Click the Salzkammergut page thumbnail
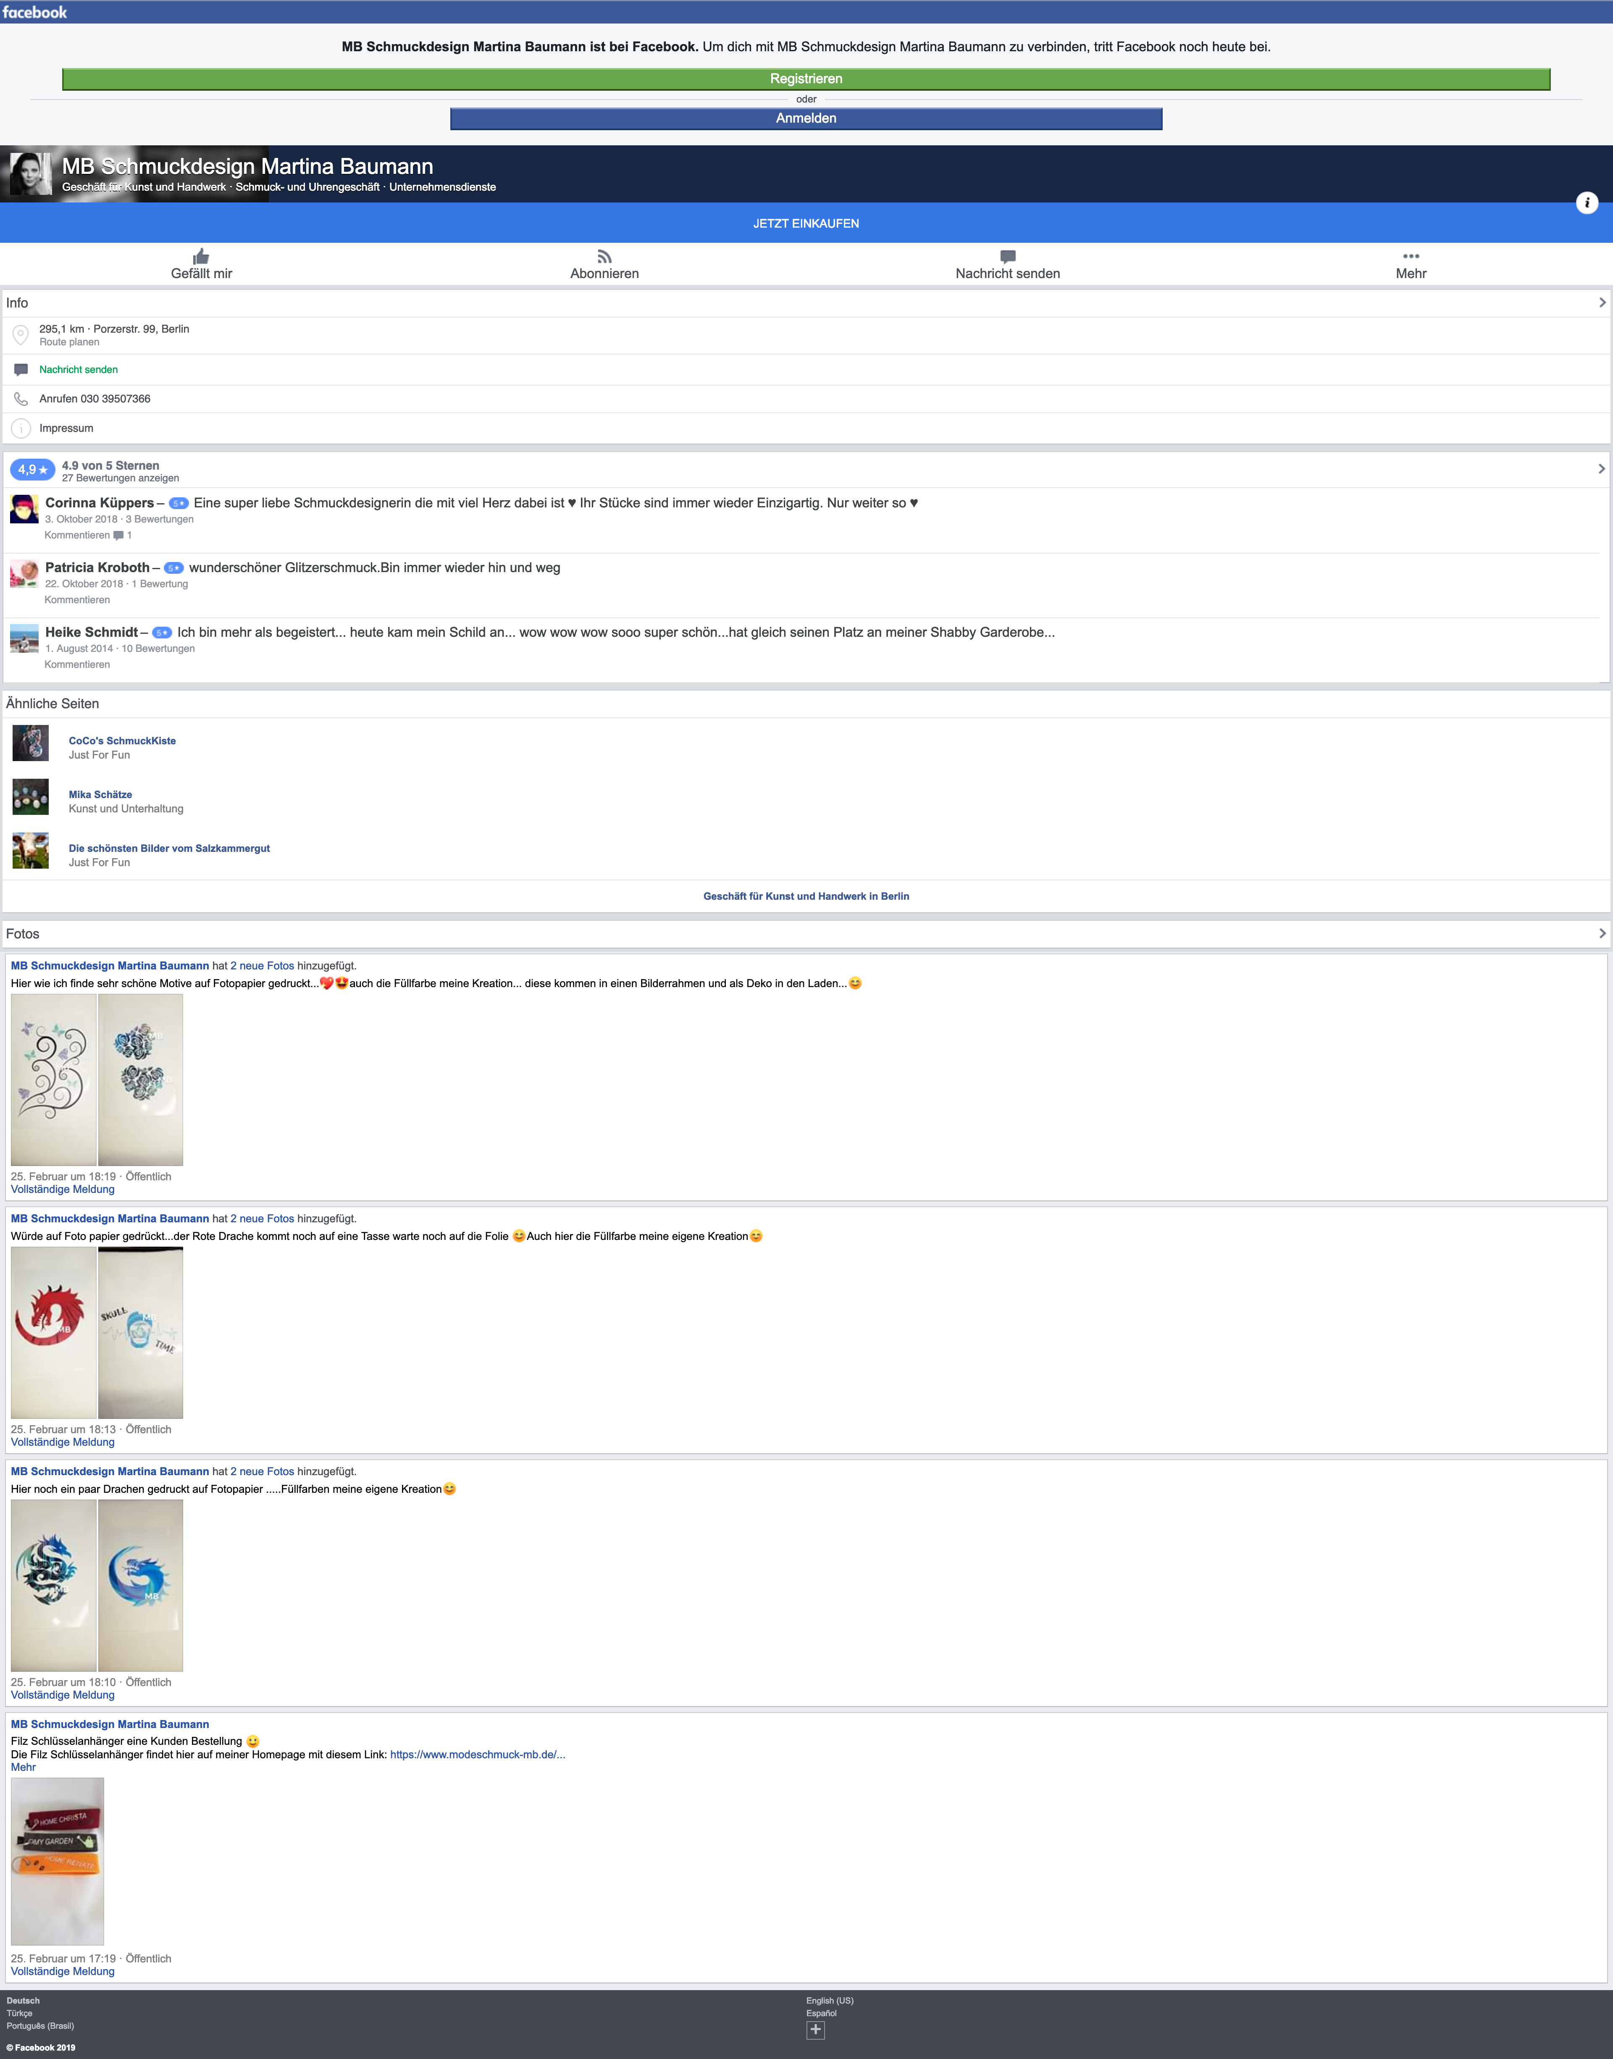This screenshot has width=1613, height=2059. pyautogui.click(x=30, y=851)
